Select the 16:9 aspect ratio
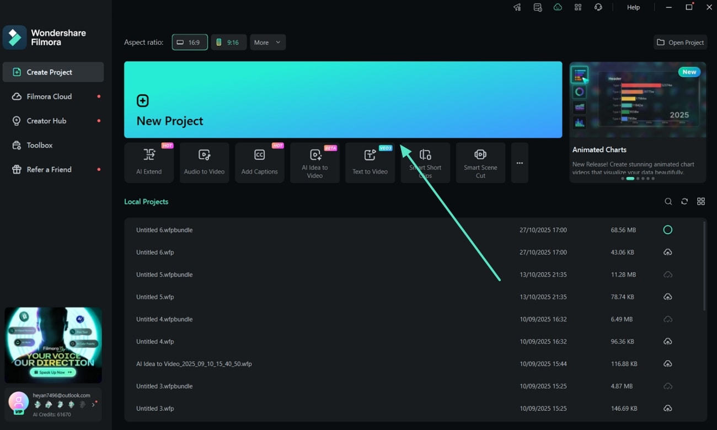 tap(190, 42)
